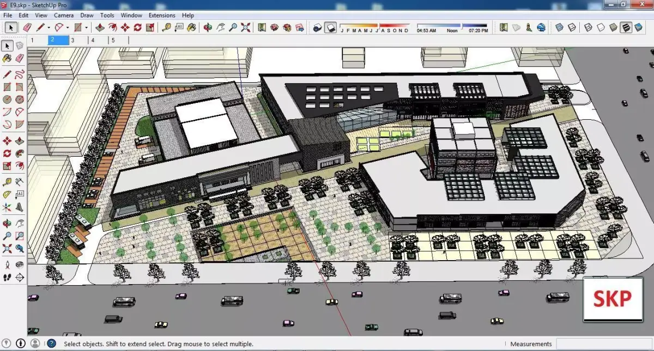This screenshot has width=654, height=351.
Task: Pick the Eraser tool in top toolbar
Action: point(27,27)
